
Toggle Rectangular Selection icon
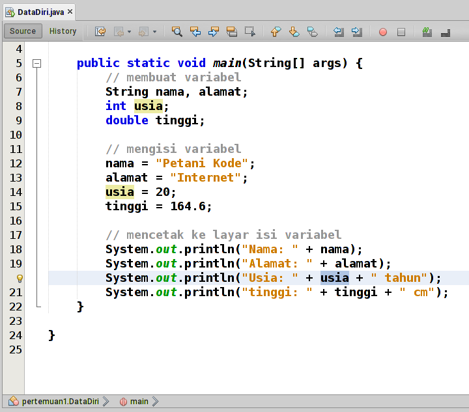tap(250, 31)
